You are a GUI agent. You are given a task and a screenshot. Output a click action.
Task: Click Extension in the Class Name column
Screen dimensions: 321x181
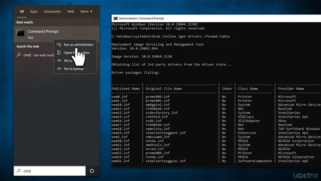[247, 133]
